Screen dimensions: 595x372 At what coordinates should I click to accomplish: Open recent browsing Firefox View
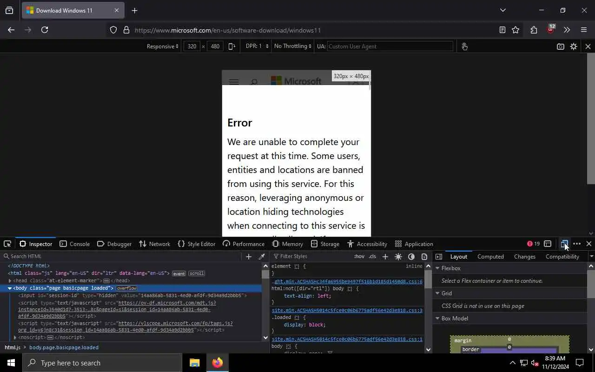point(9,10)
